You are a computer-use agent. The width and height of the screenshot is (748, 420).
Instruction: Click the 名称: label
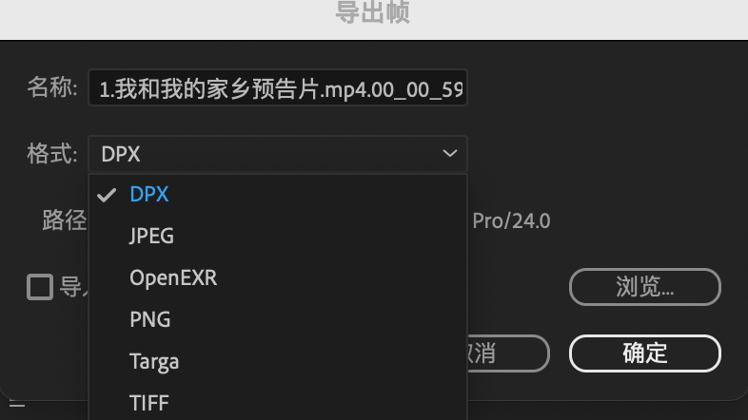(52, 87)
